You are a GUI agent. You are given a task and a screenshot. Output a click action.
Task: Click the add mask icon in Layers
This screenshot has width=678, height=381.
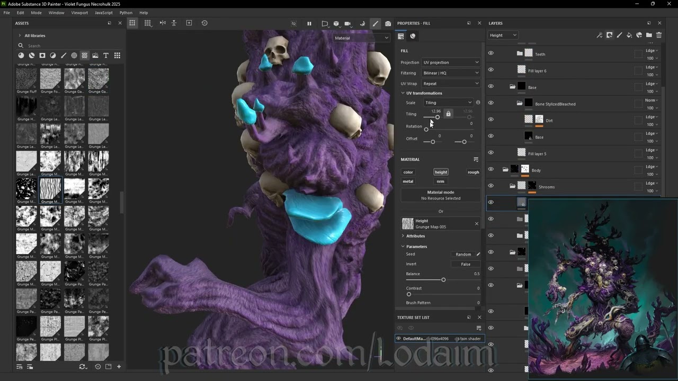coord(610,35)
